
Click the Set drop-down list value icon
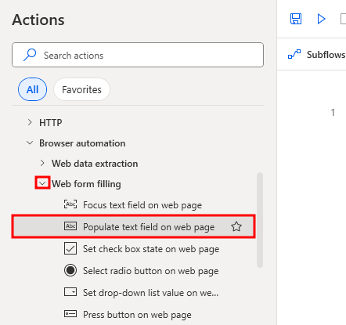pyautogui.click(x=70, y=292)
